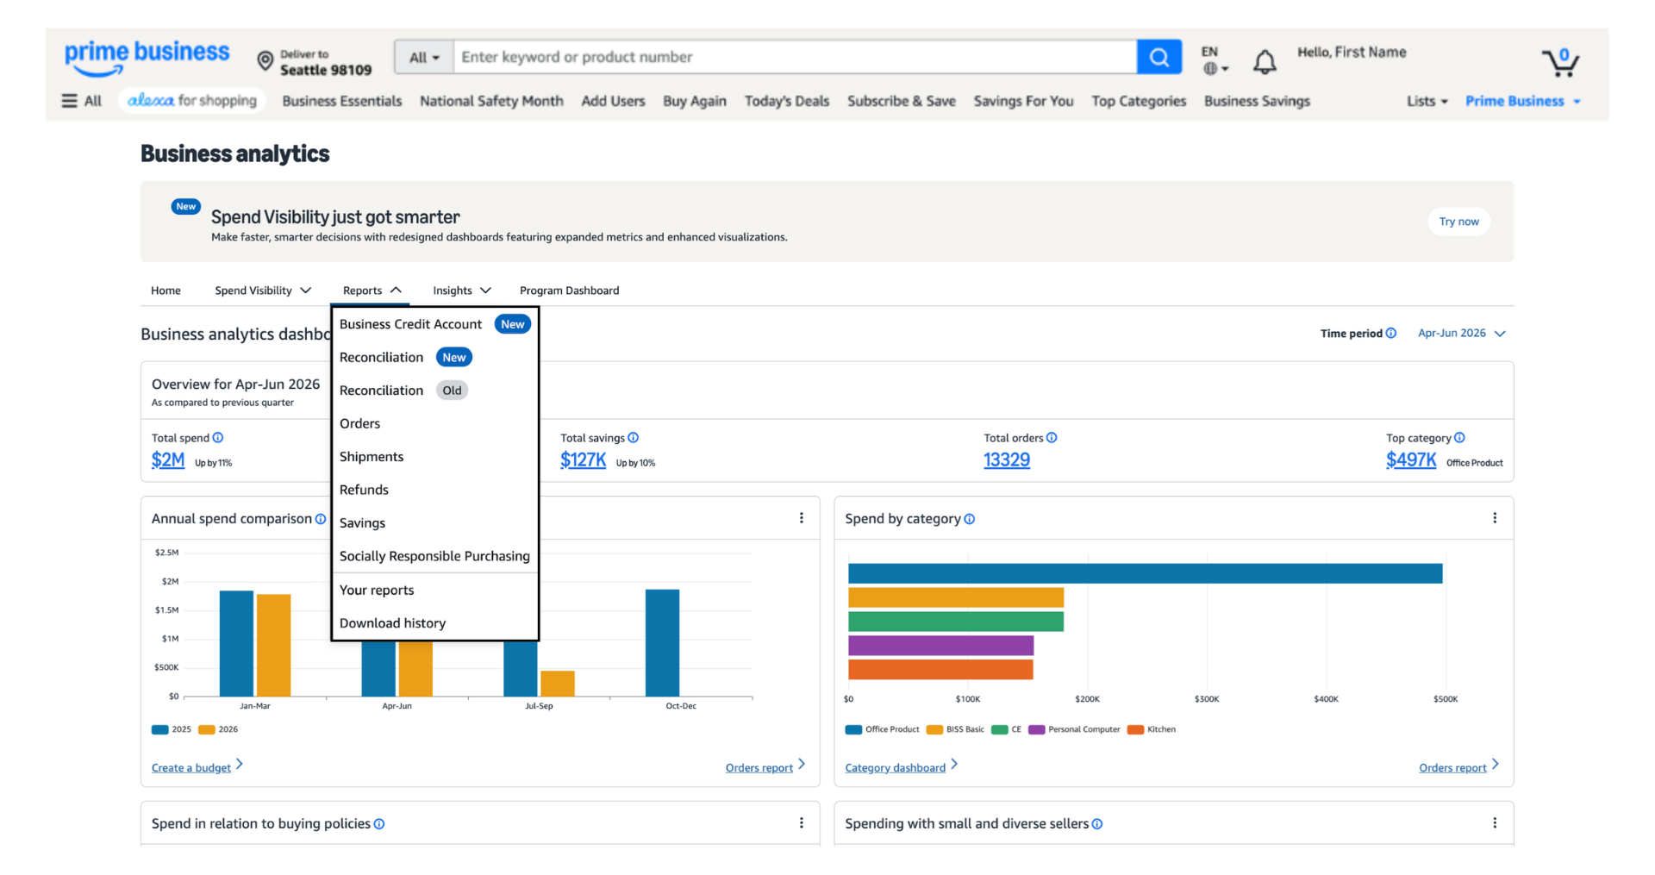Open the hamburger All menu
This screenshot has height=875, width=1655.
[x=82, y=101]
